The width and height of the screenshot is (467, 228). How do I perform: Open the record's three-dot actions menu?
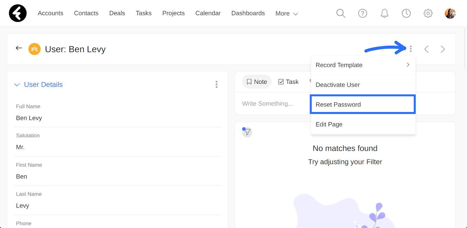(x=411, y=49)
